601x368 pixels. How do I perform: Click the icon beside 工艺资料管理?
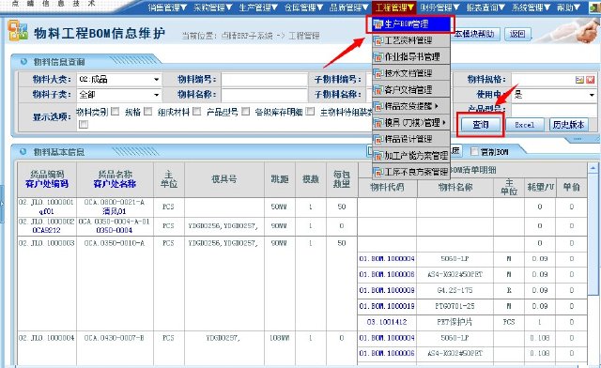point(378,40)
